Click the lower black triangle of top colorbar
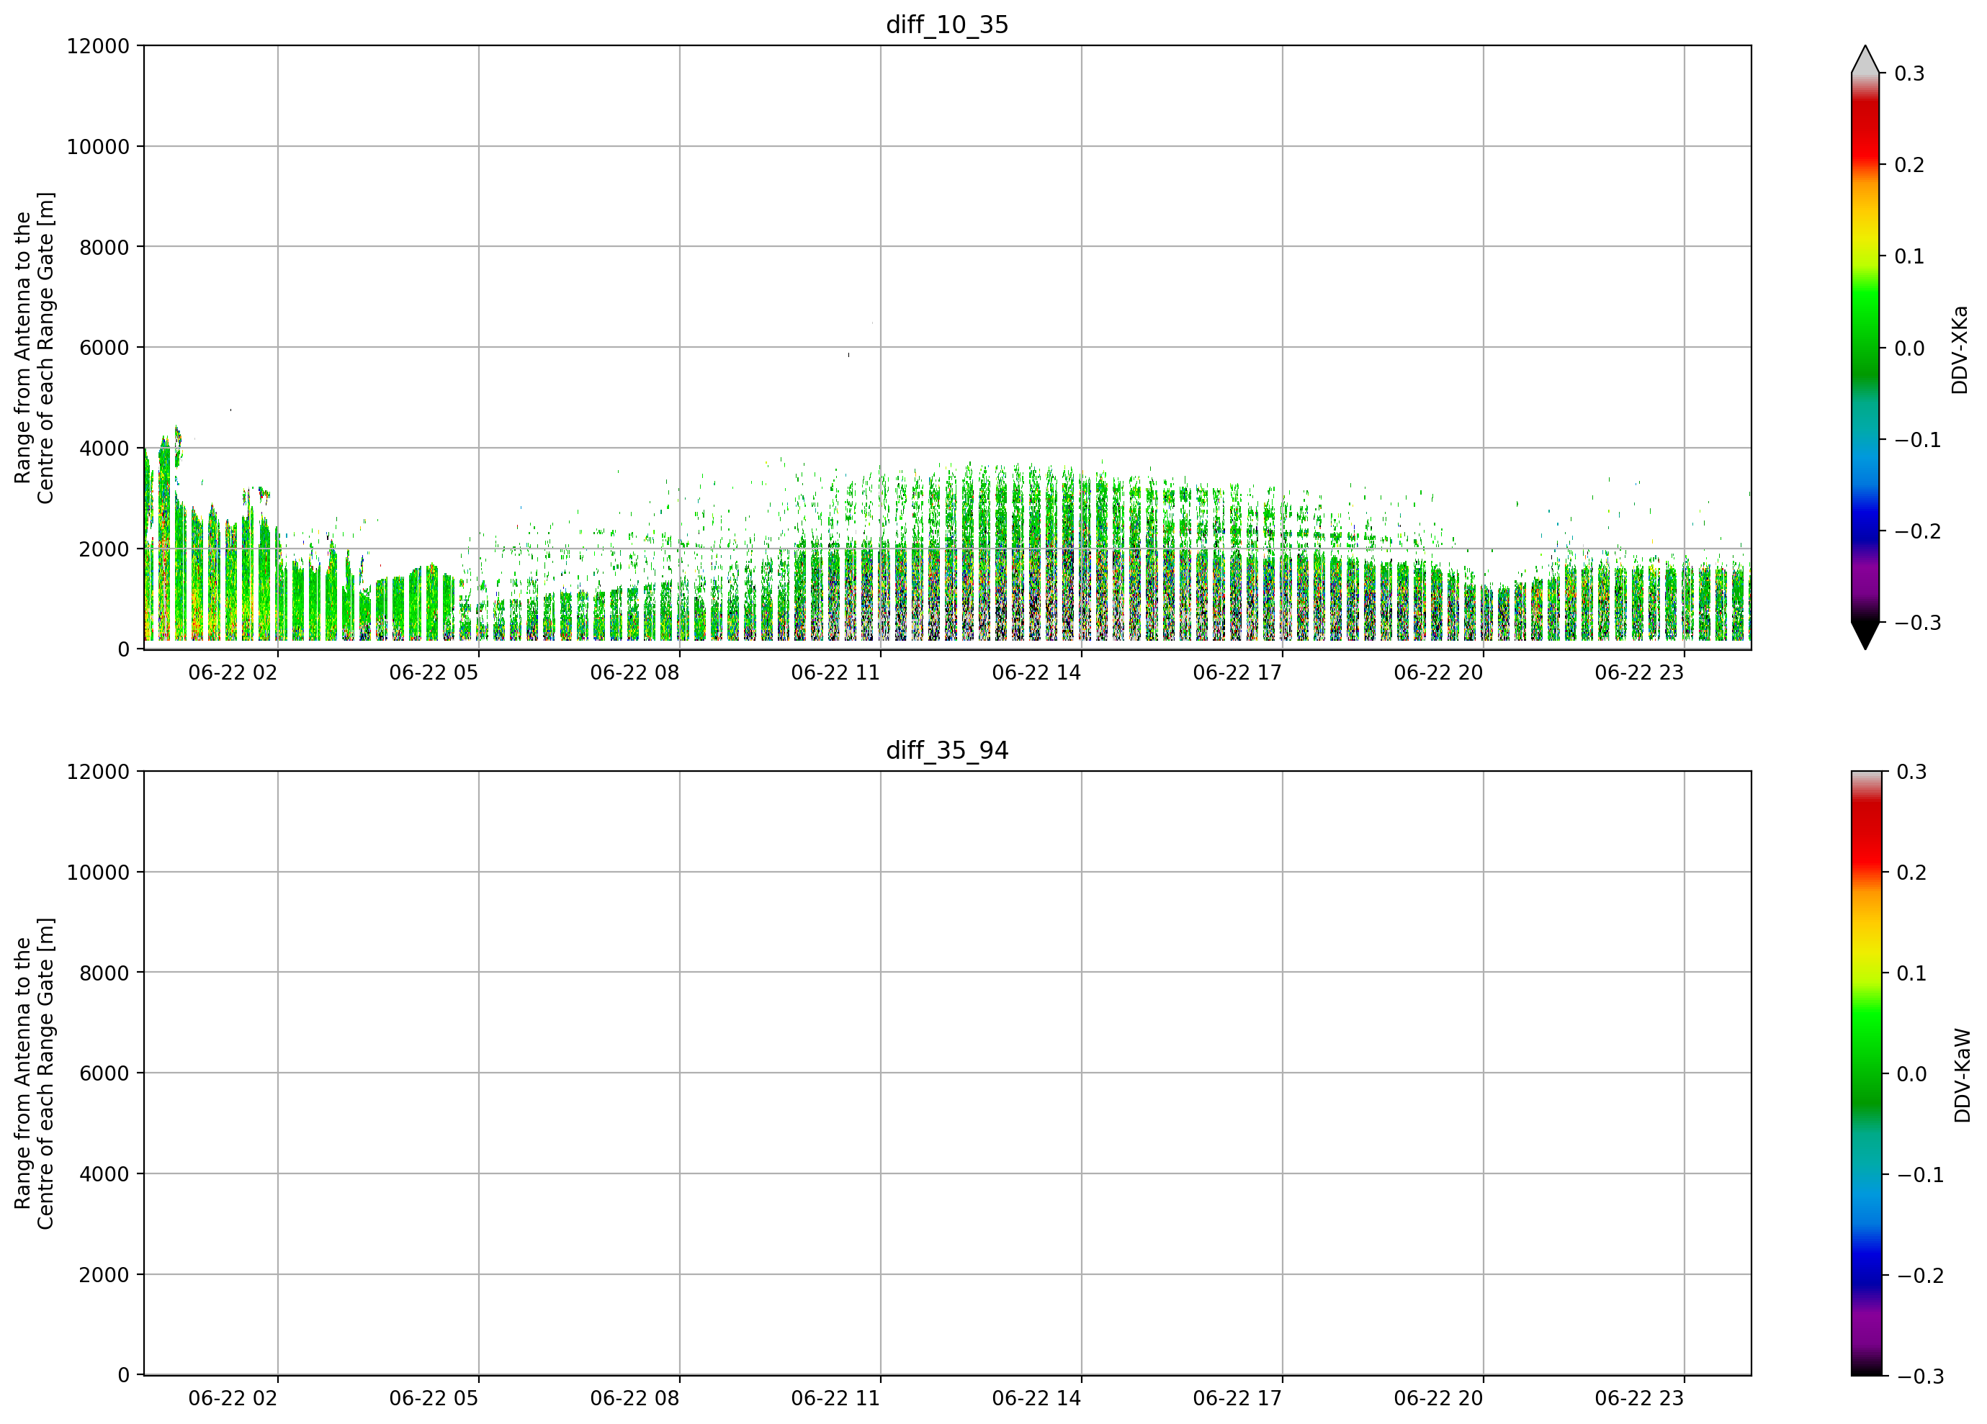The height and width of the screenshot is (1424, 1987). pos(1865,636)
